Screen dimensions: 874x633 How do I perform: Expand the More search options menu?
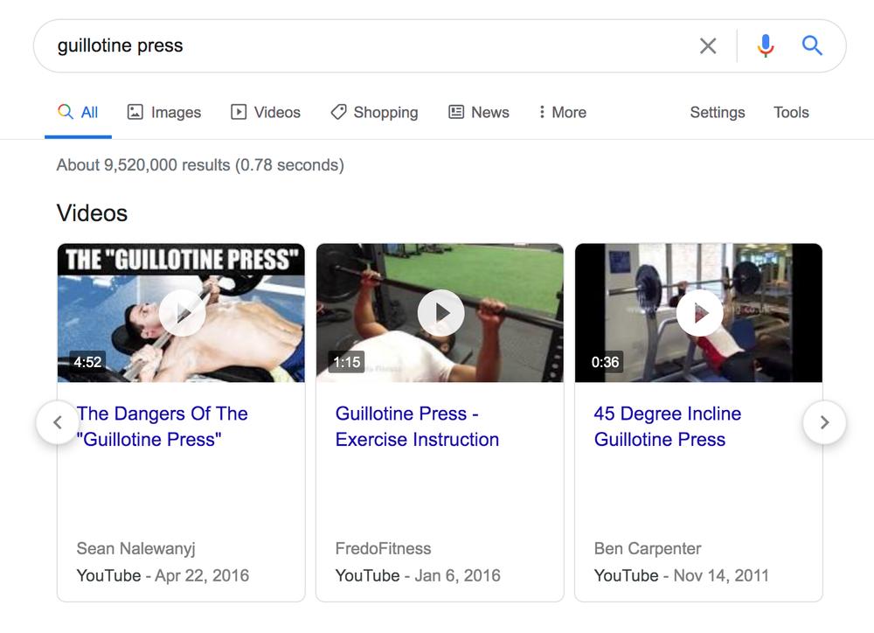[x=562, y=112]
